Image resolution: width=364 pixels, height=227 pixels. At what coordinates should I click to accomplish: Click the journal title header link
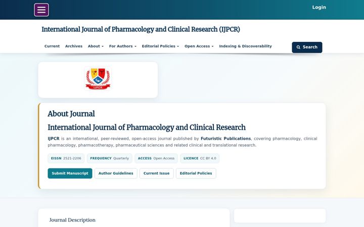141,29
